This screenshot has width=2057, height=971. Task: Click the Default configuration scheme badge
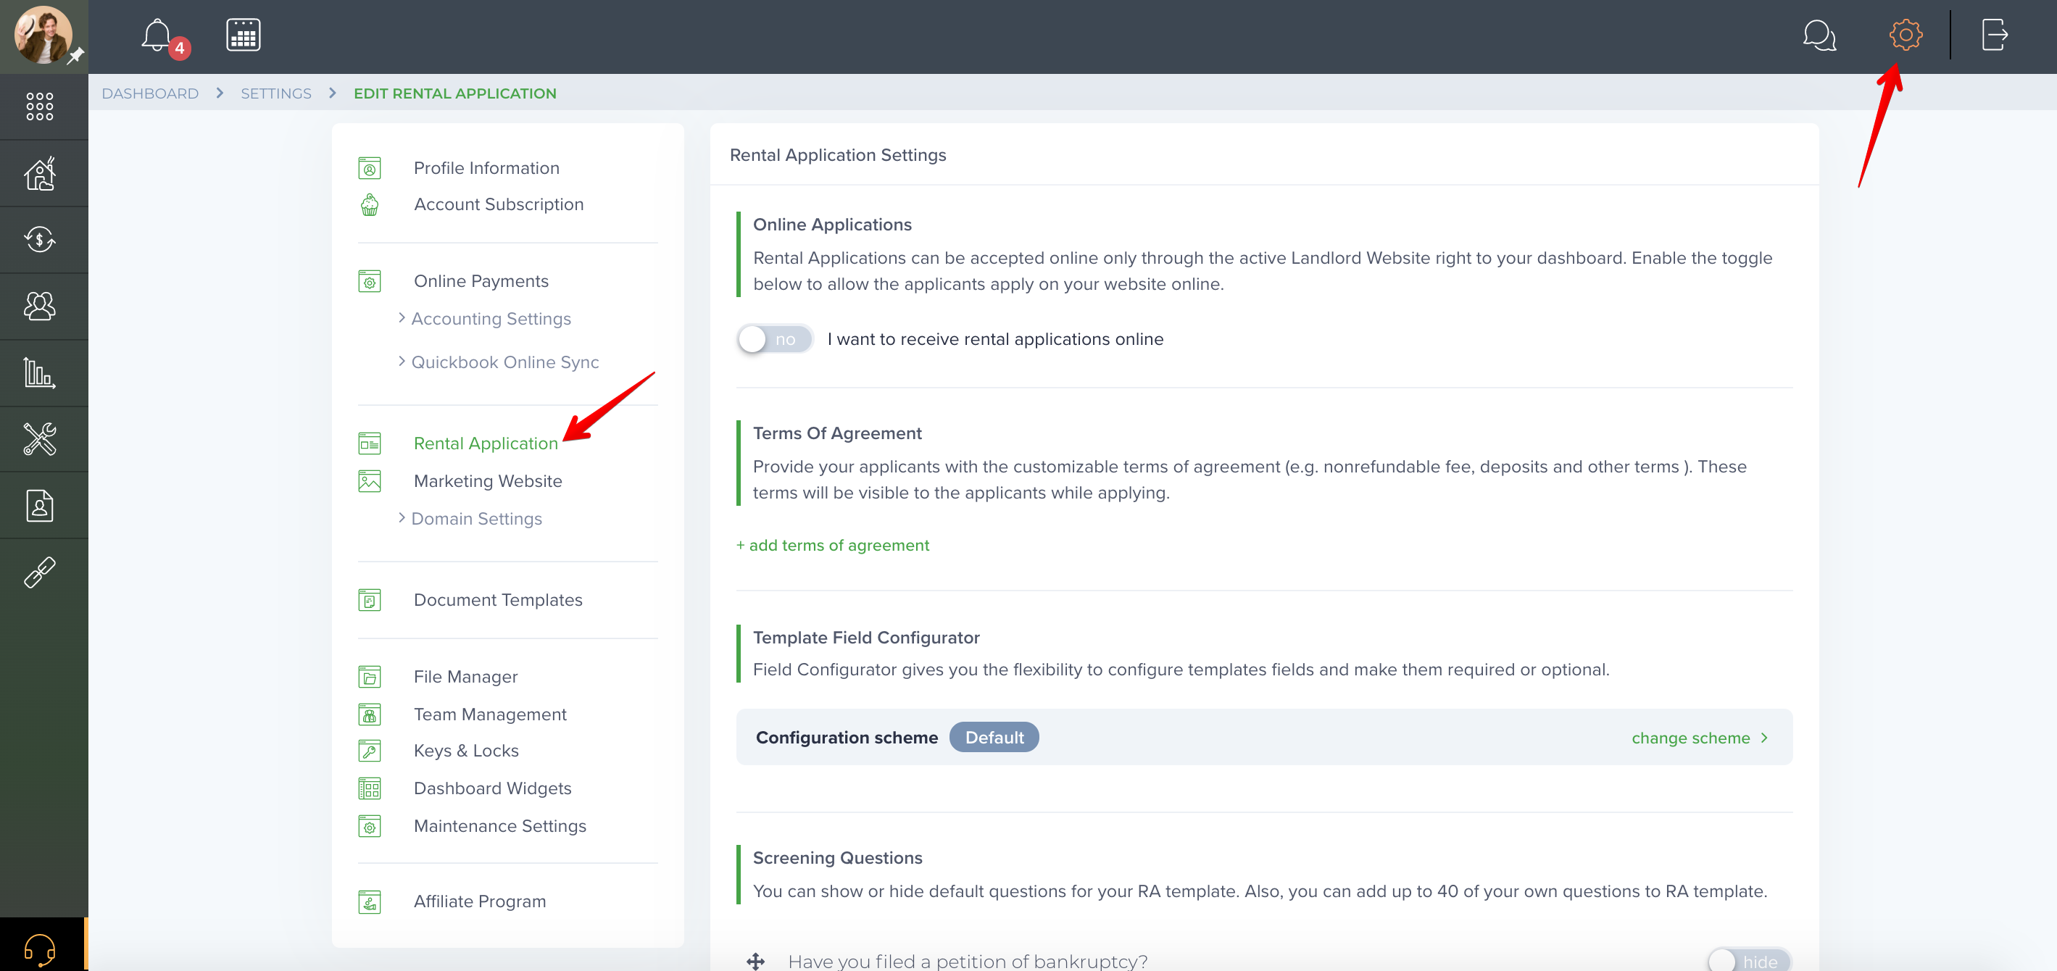click(x=994, y=737)
